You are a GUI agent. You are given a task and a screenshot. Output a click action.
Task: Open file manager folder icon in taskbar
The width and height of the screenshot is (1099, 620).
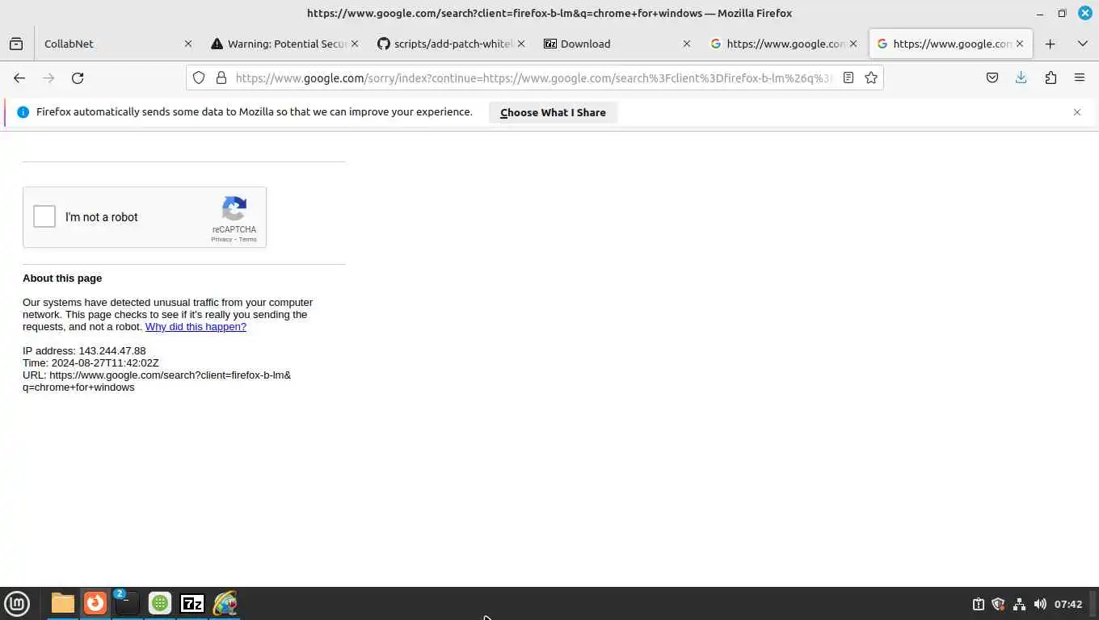62,603
